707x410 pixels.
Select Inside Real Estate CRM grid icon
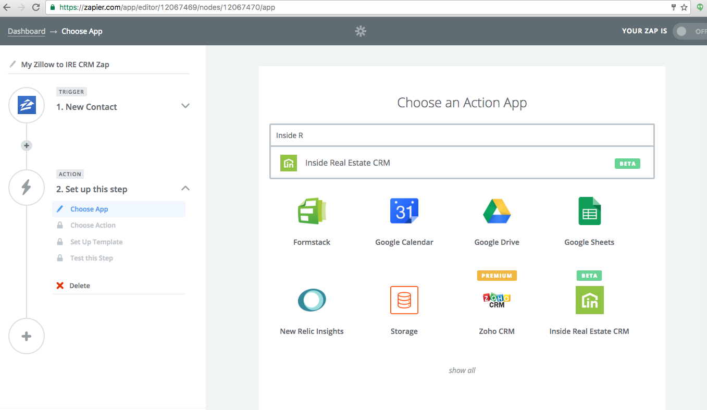point(589,300)
